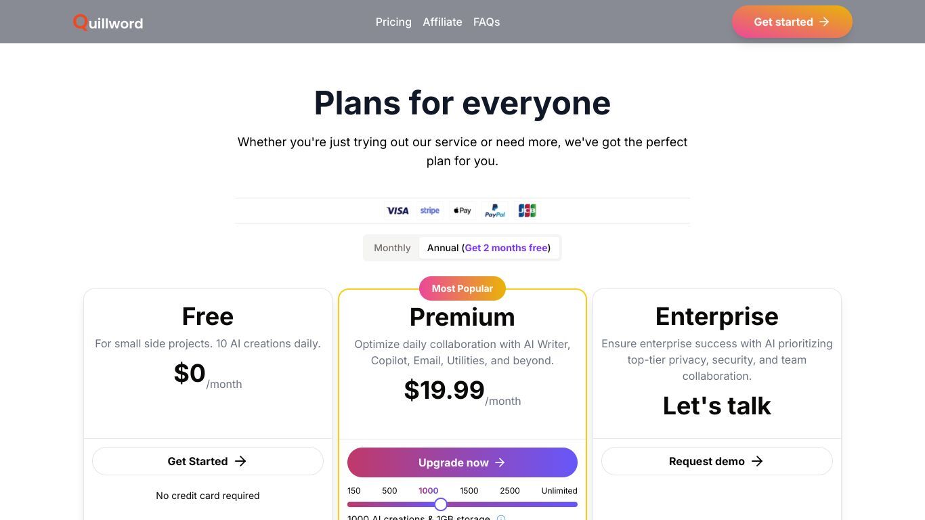925x520 pixels.
Task: Click the creations slider handle
Action: [441, 504]
